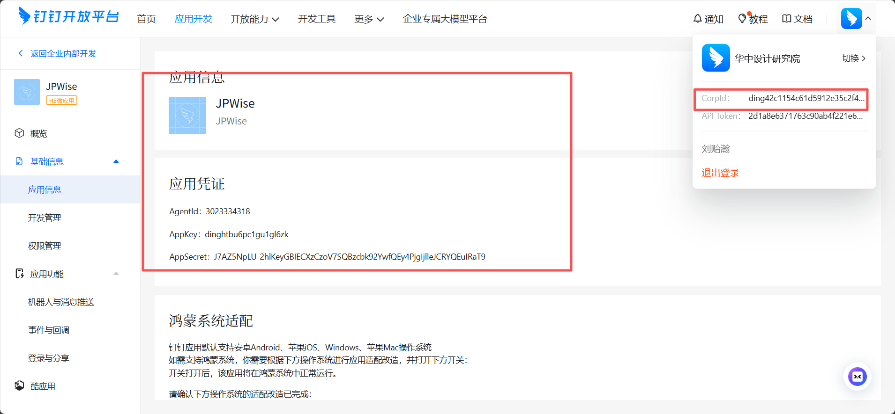Open 机器人与消息推送 in the sidebar
This screenshot has width=895, height=414.
61,302
